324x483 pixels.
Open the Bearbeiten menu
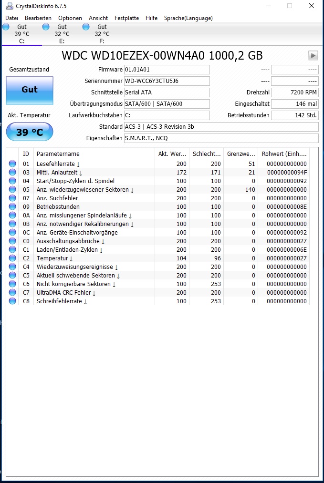point(38,18)
